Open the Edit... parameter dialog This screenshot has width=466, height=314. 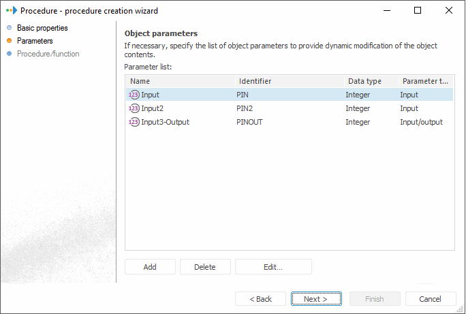pos(273,267)
